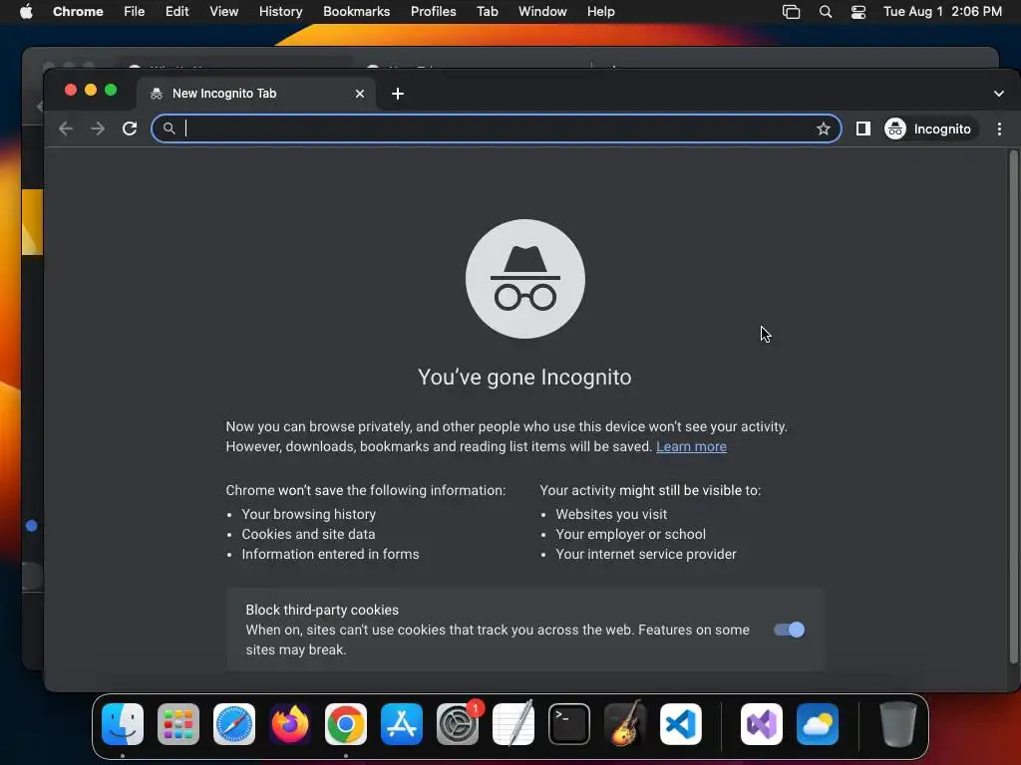Screen dimensions: 1021x765
Task: Follow the Learn more link
Action: (691, 447)
